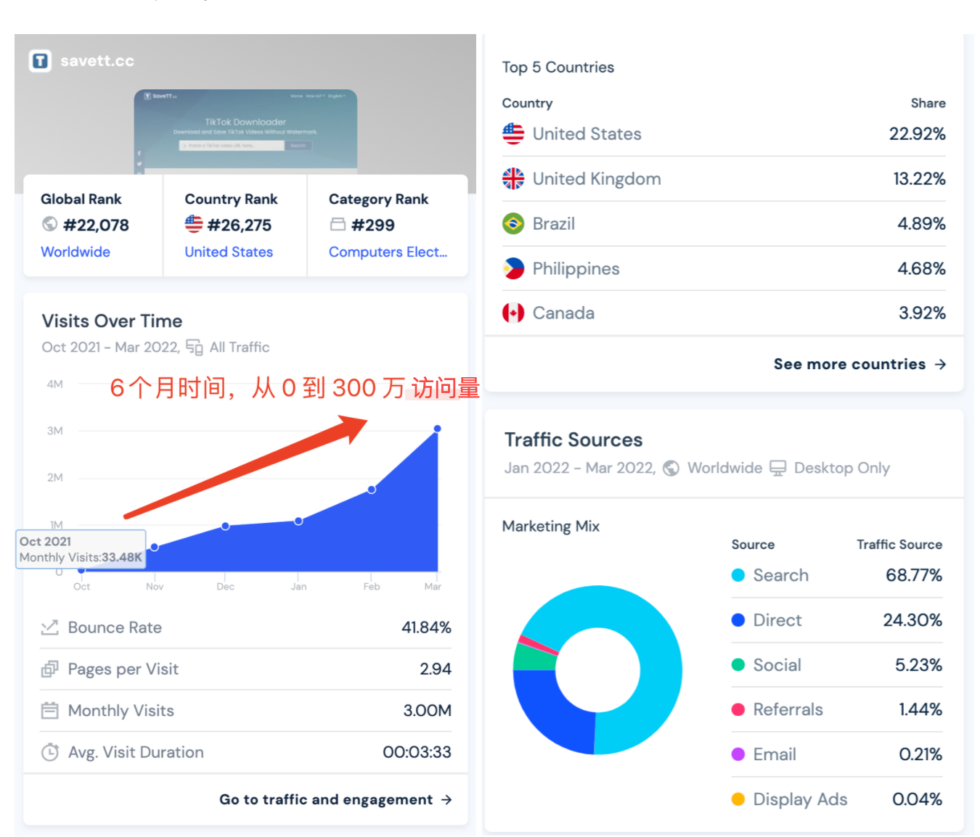
Task: Select the Mar peak data point
Action: click(x=437, y=429)
